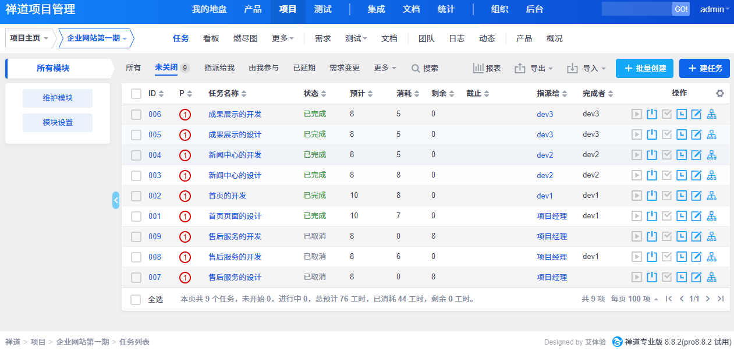Click the search input field beside GO!
This screenshot has height=351, width=734.
coord(636,9)
